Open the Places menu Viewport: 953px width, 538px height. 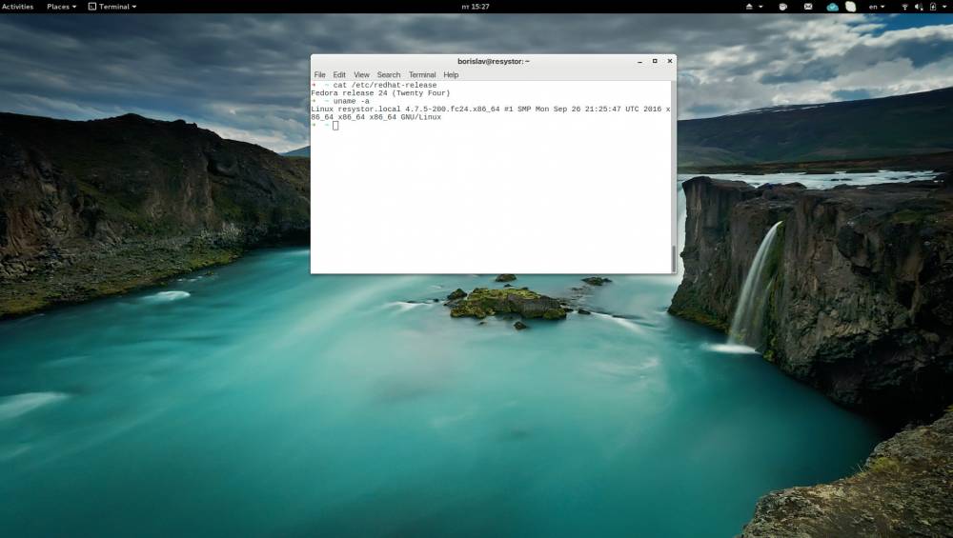click(x=61, y=7)
